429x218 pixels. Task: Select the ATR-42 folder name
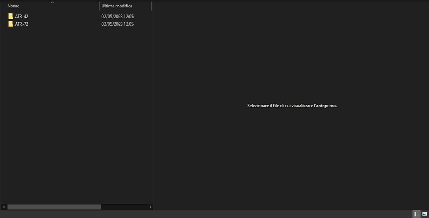(21, 17)
